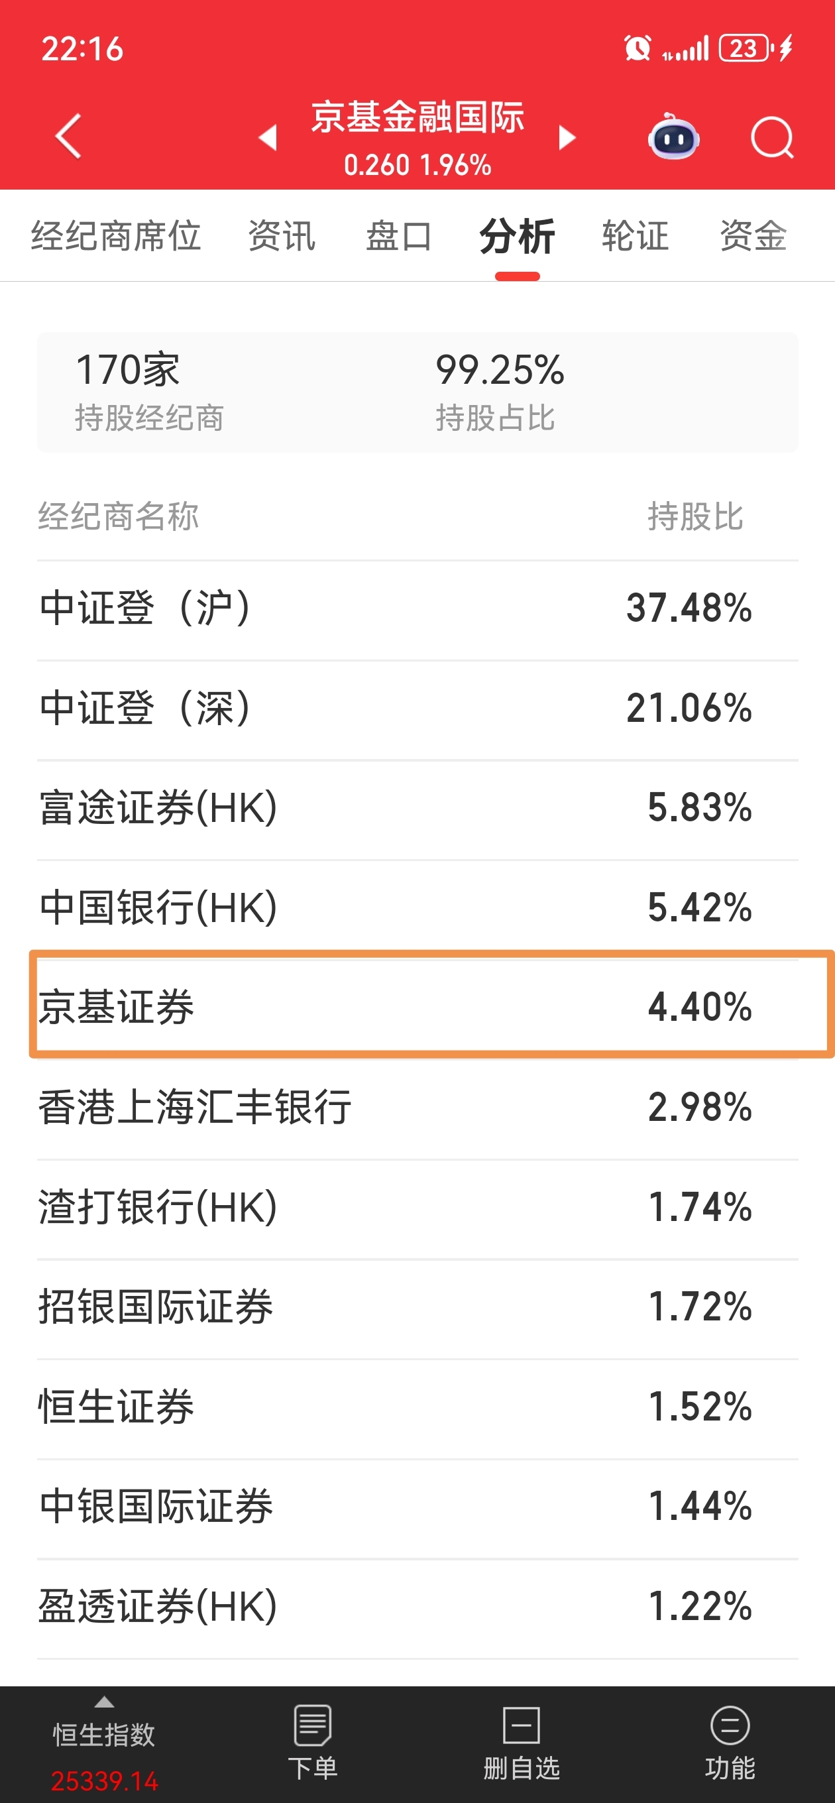Select the highlighted 京基证券 row

coord(432,1006)
